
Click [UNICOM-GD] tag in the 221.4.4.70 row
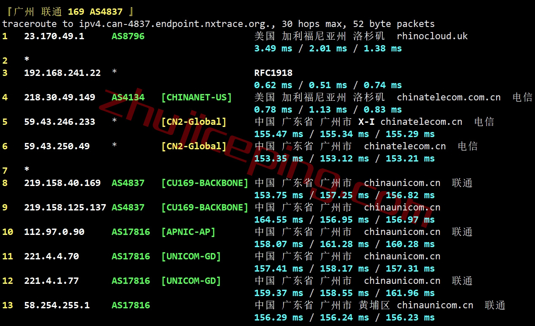coord(191,256)
